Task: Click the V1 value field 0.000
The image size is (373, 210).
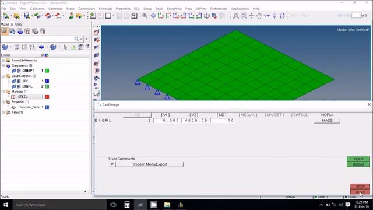Action: pyautogui.click(x=166, y=121)
